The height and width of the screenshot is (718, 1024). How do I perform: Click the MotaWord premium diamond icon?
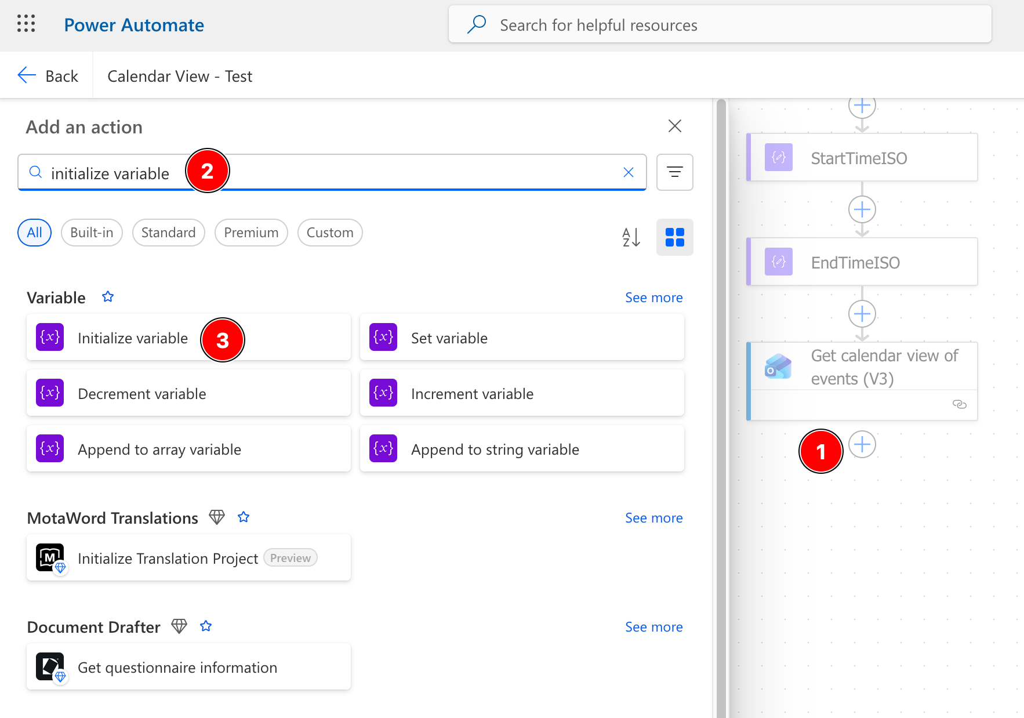click(217, 517)
